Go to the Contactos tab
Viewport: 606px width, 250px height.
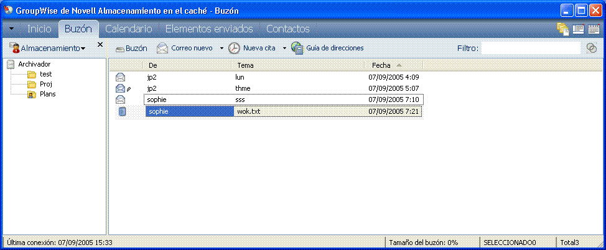tap(288, 29)
